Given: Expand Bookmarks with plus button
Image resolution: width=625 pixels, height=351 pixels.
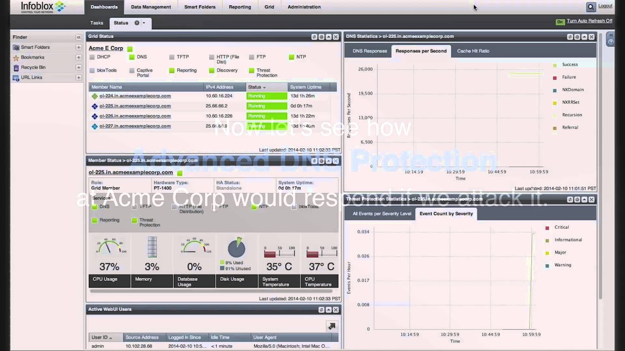Looking at the screenshot, I should tap(78, 58).
